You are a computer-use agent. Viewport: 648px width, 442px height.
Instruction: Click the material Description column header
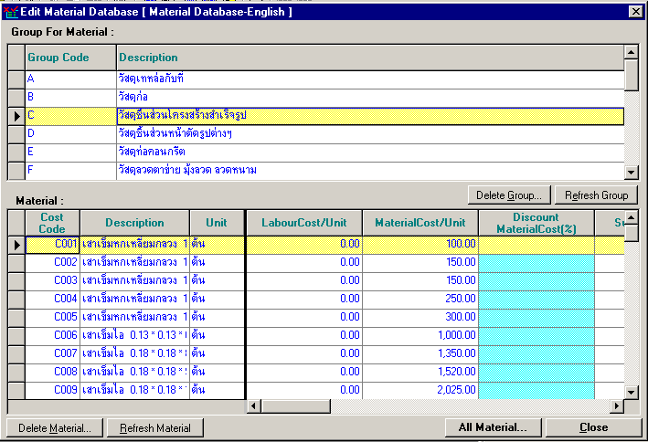pos(134,223)
